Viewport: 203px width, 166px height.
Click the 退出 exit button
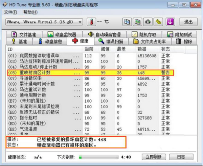188,22
